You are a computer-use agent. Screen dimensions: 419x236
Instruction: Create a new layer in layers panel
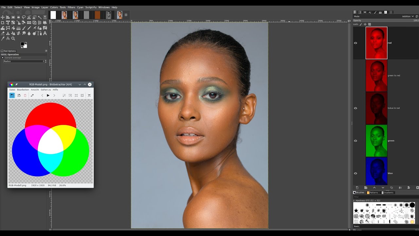tap(357, 187)
